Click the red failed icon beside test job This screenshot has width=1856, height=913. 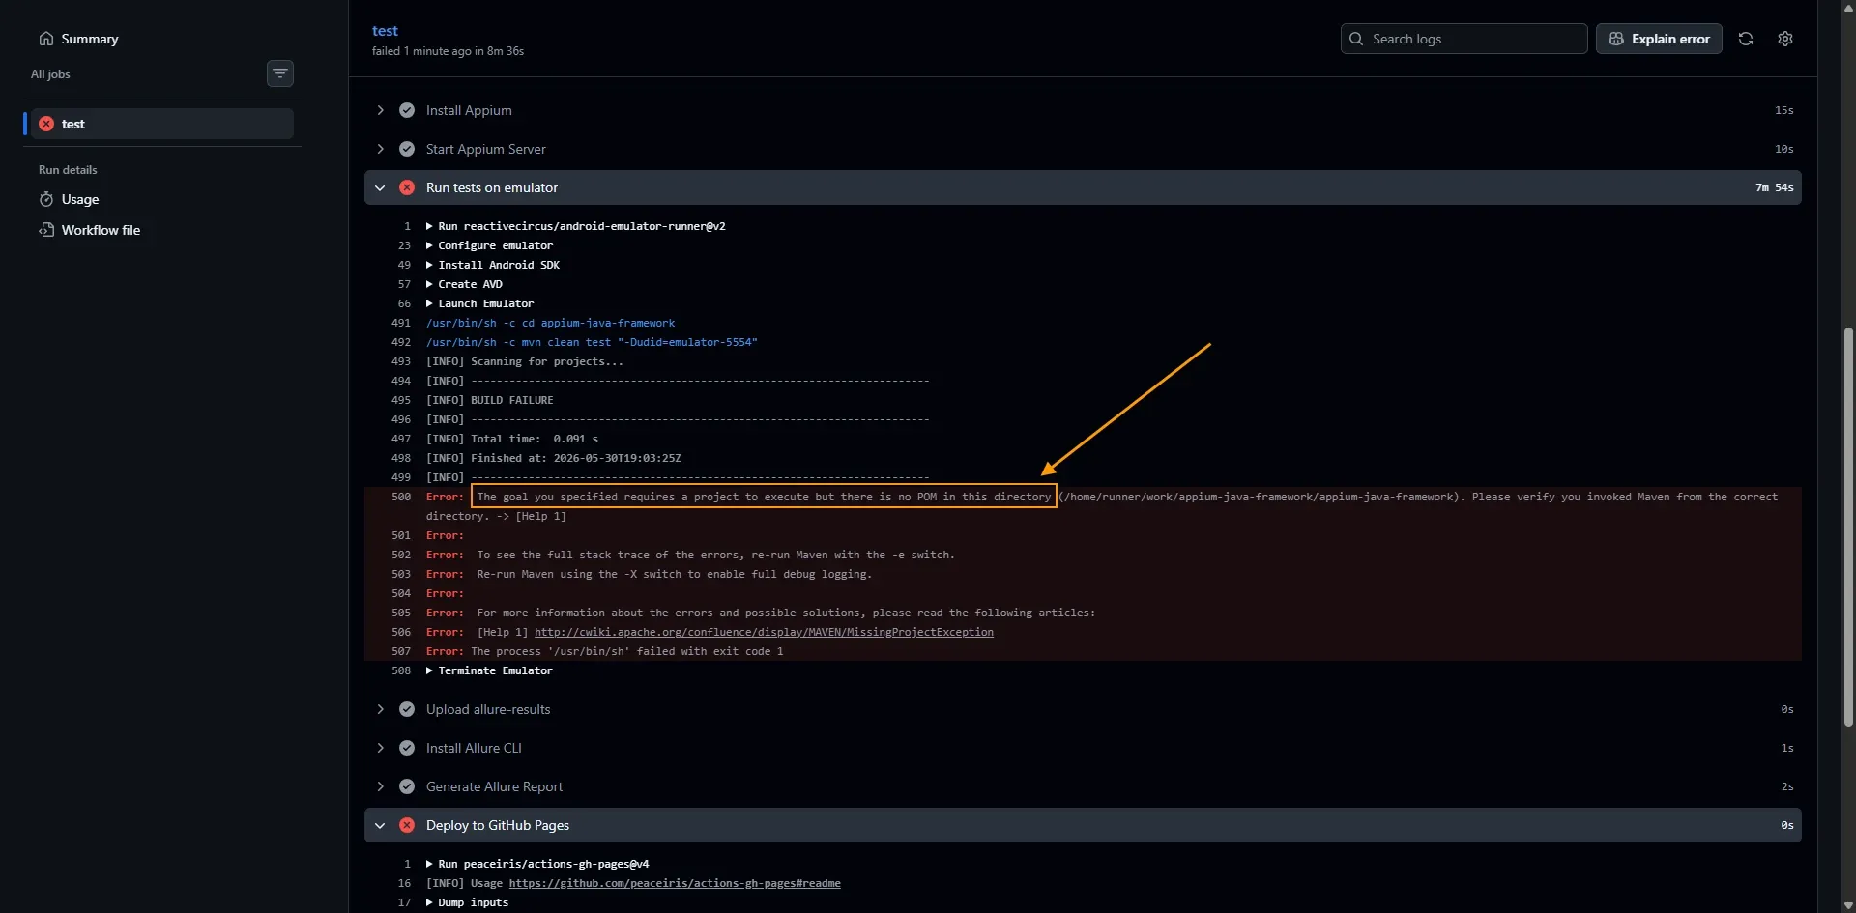coord(46,124)
